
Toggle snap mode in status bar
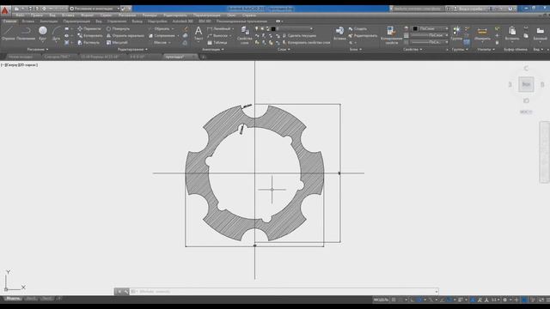[400, 300]
